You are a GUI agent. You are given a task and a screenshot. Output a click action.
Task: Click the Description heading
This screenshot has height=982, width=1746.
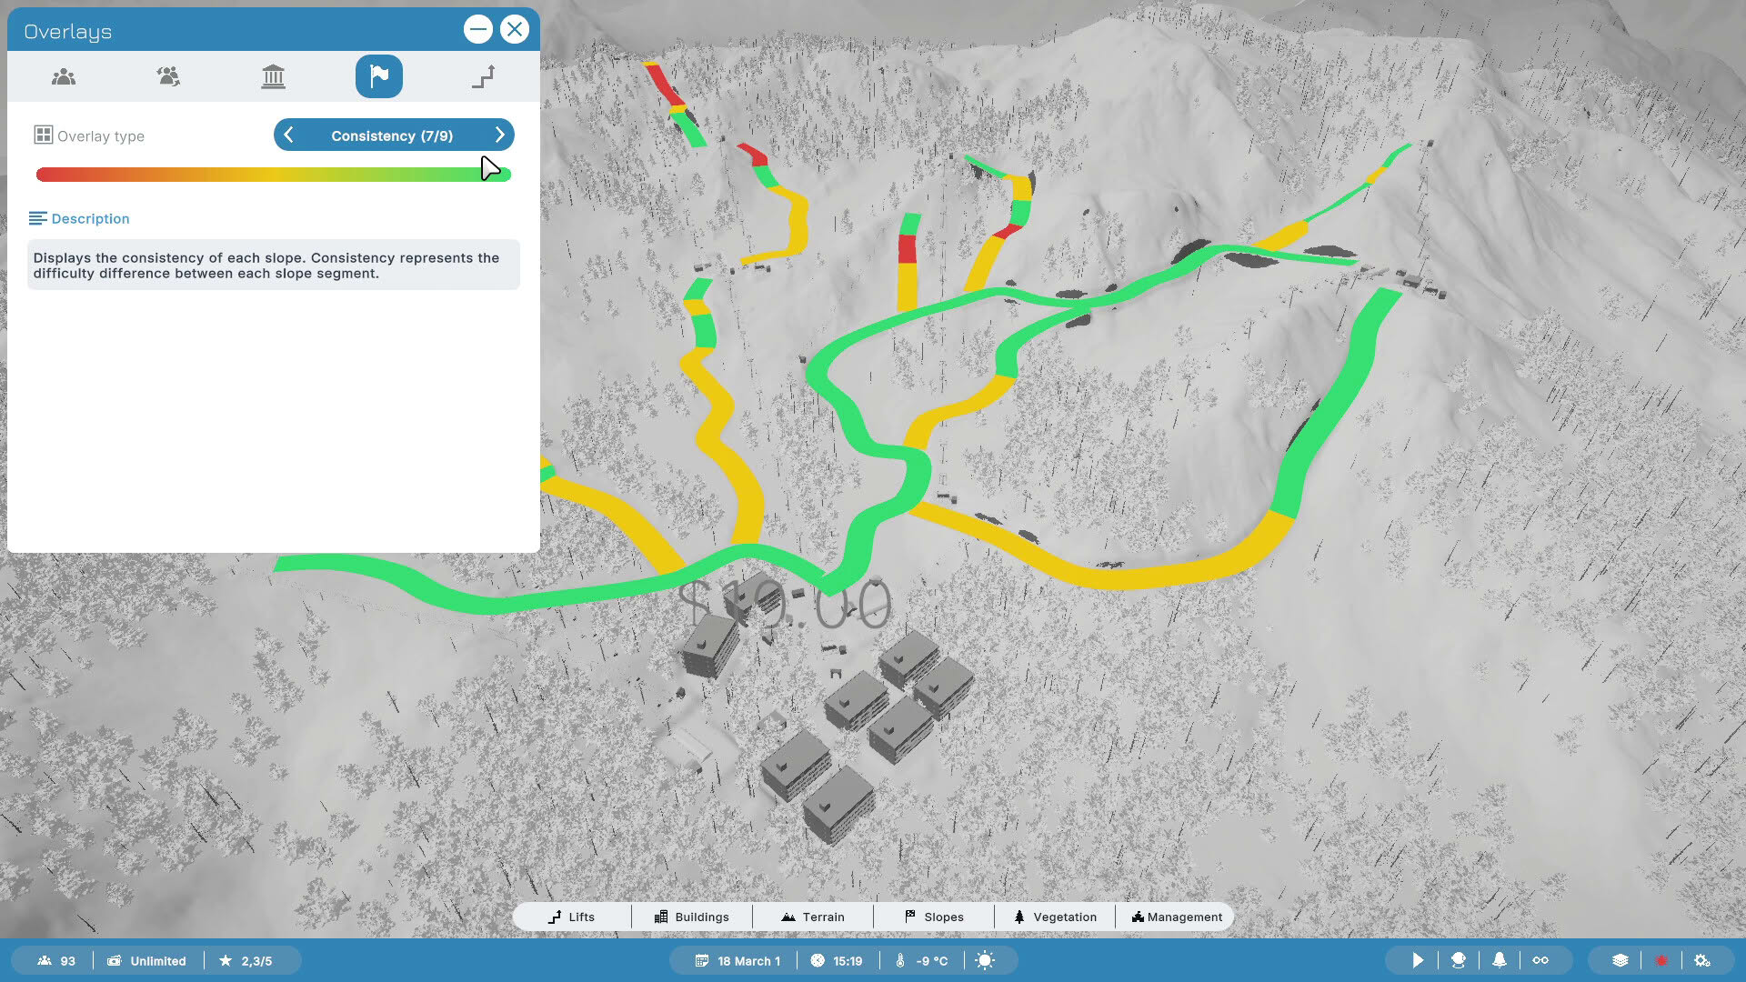coord(90,219)
